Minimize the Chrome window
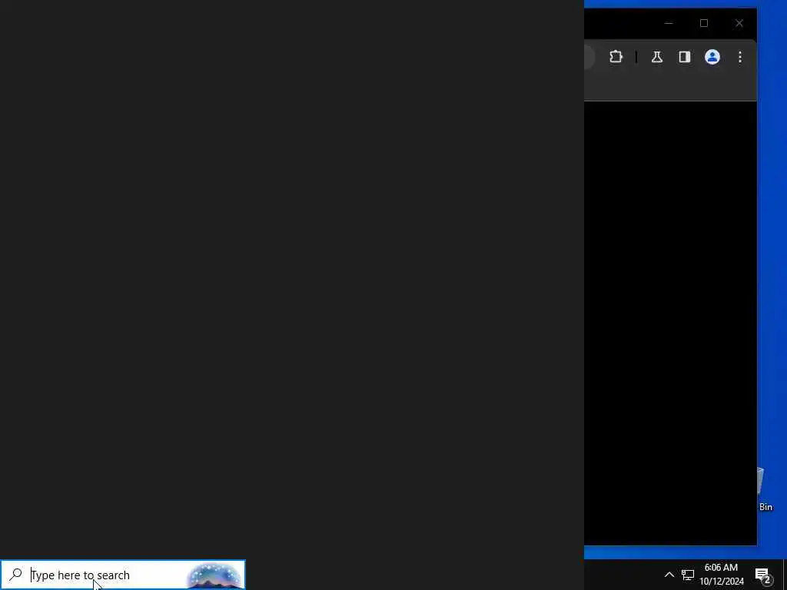787x590 pixels. point(669,23)
